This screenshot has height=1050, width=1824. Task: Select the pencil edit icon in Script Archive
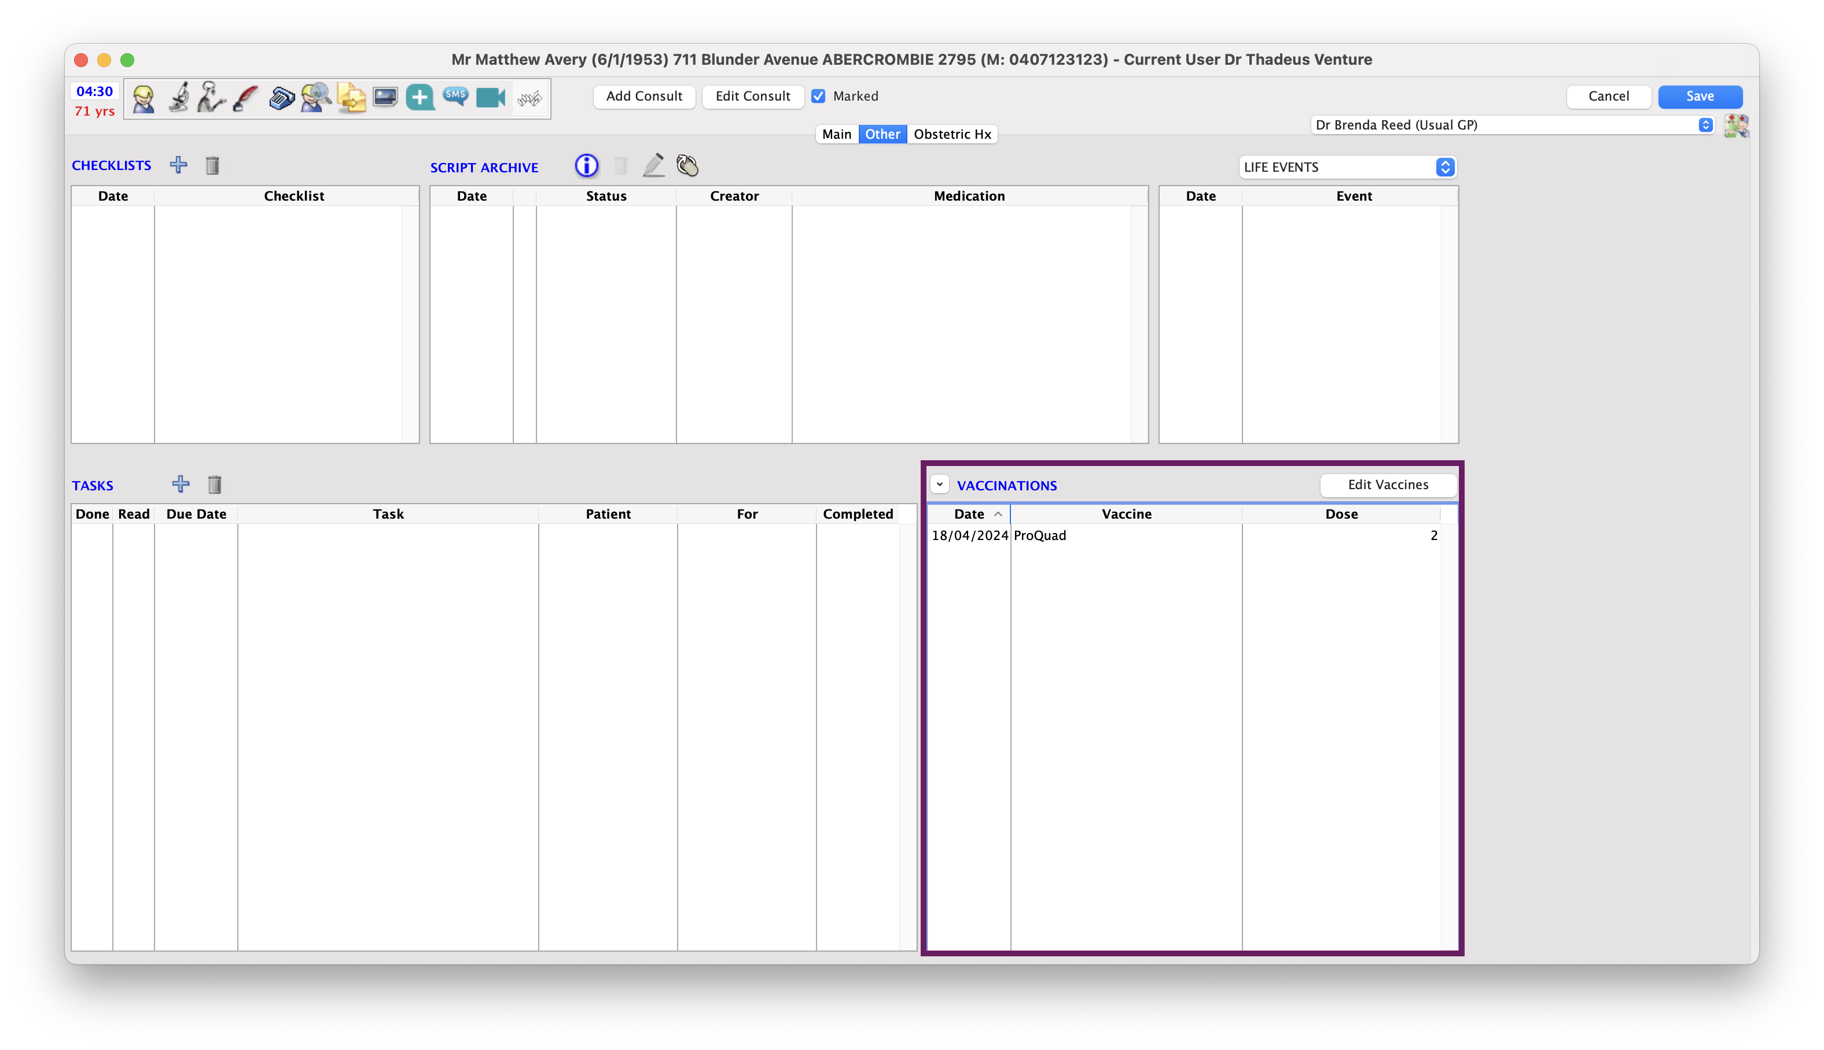[654, 165]
